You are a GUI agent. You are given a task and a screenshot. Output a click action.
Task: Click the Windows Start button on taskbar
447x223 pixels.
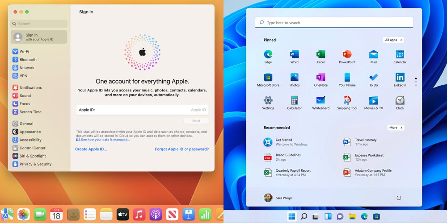pos(291,217)
